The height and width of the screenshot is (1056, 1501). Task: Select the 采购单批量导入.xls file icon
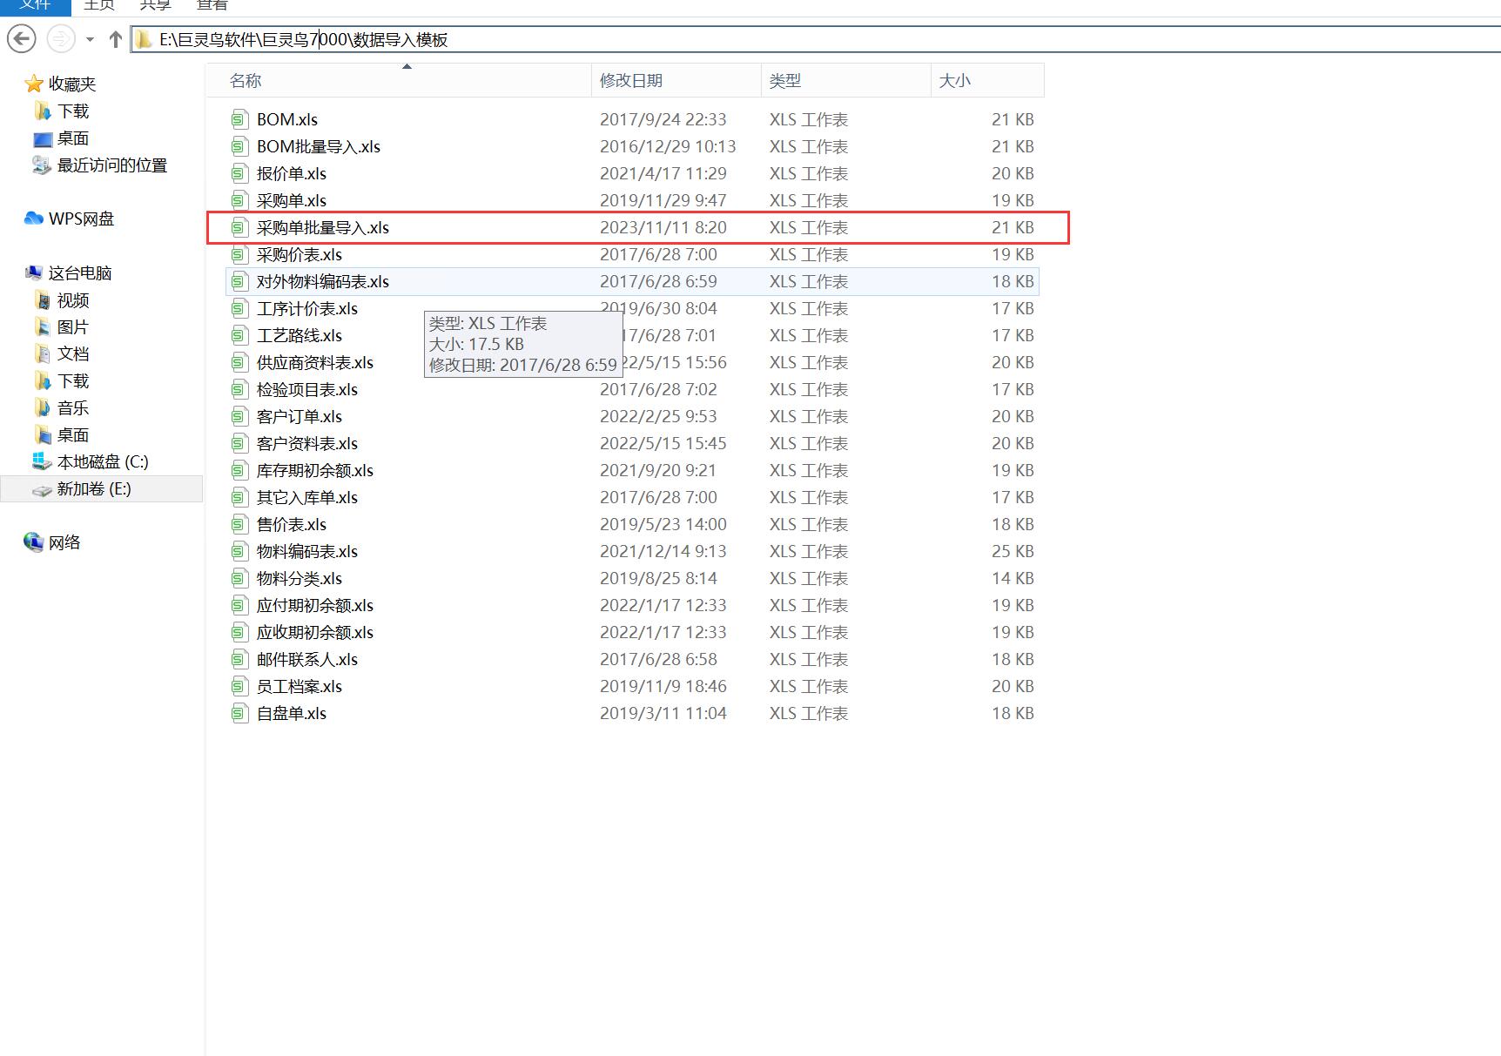239,228
